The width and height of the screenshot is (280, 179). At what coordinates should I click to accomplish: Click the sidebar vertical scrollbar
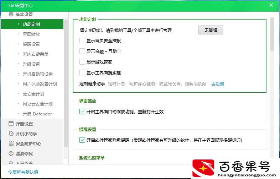click(x=66, y=83)
